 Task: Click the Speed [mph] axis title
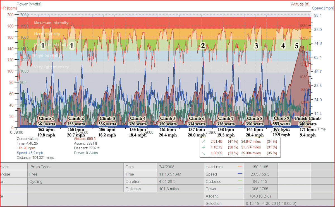tap(323, 8)
